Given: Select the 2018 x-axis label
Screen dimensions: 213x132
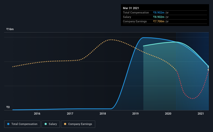Looking at the screenshot, I should coord(103,114).
